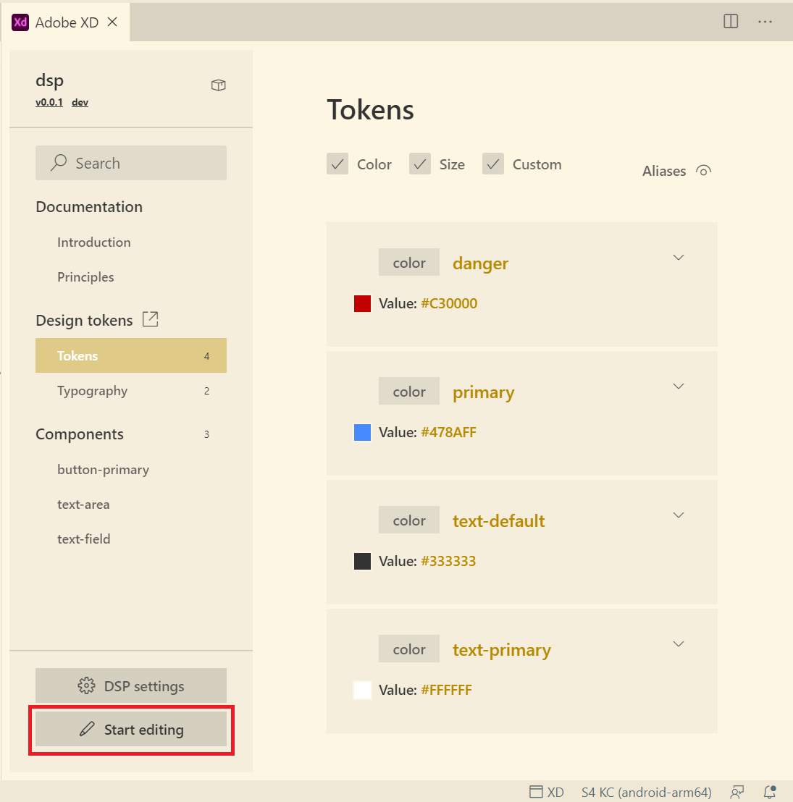
Task: Click the package cube icon next to dsp
Action: 219,85
